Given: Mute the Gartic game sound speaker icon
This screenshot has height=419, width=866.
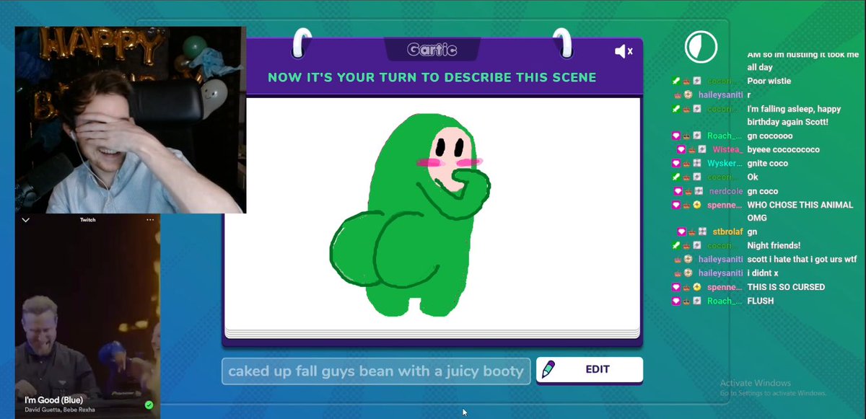Looking at the screenshot, I should (624, 51).
